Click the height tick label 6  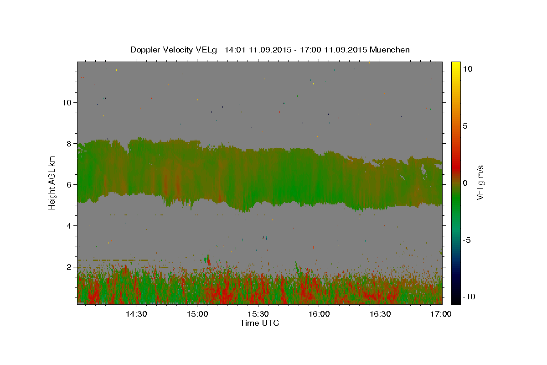[69, 184]
